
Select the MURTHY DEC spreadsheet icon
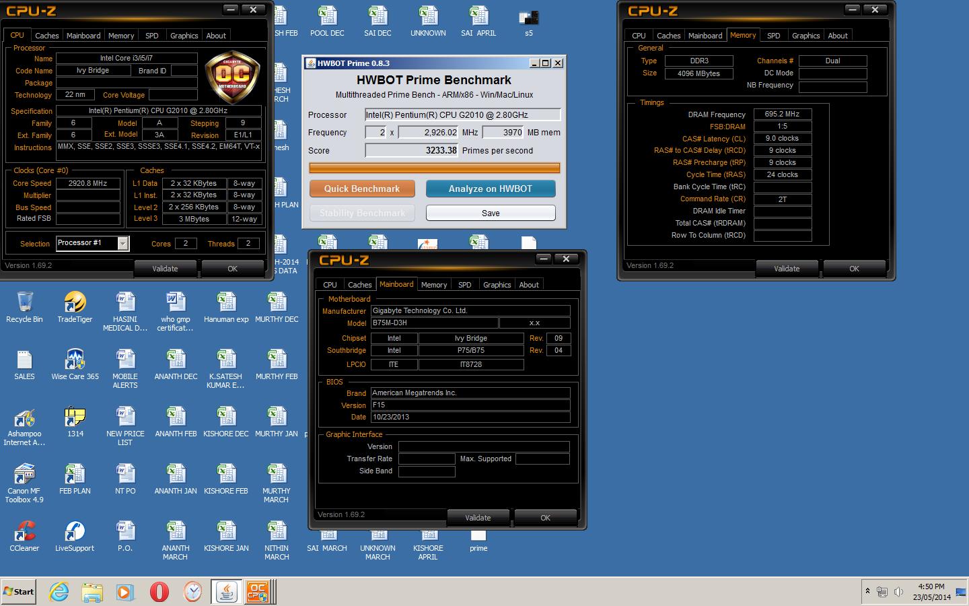tap(277, 307)
